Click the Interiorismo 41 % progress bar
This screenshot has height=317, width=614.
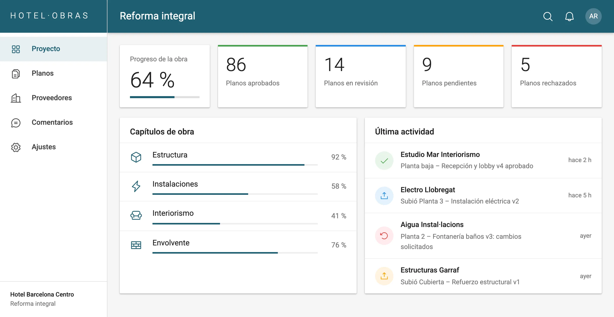[x=235, y=224]
